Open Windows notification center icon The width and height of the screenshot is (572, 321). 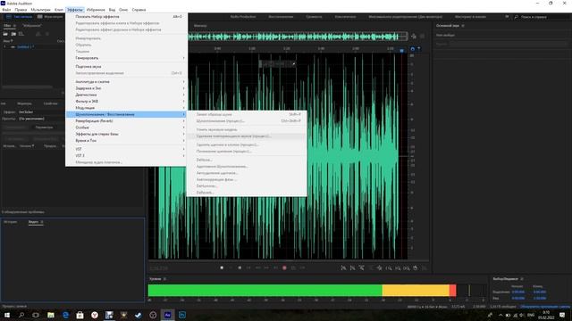562,315
